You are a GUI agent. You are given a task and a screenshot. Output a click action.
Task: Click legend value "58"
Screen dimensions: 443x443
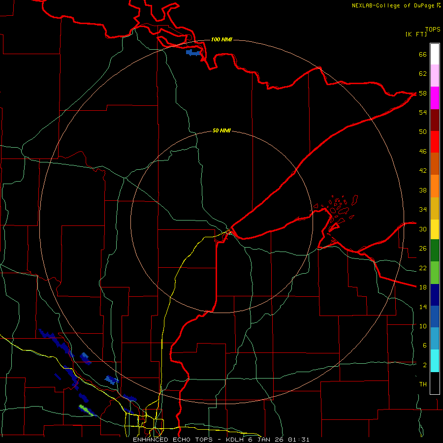click(423, 93)
